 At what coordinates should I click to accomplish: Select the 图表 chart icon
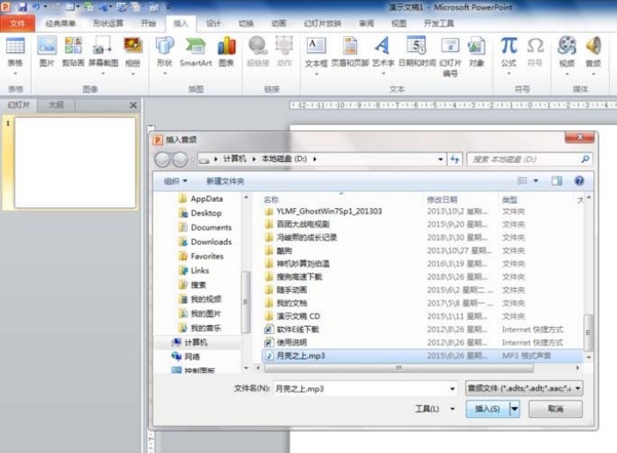(226, 47)
